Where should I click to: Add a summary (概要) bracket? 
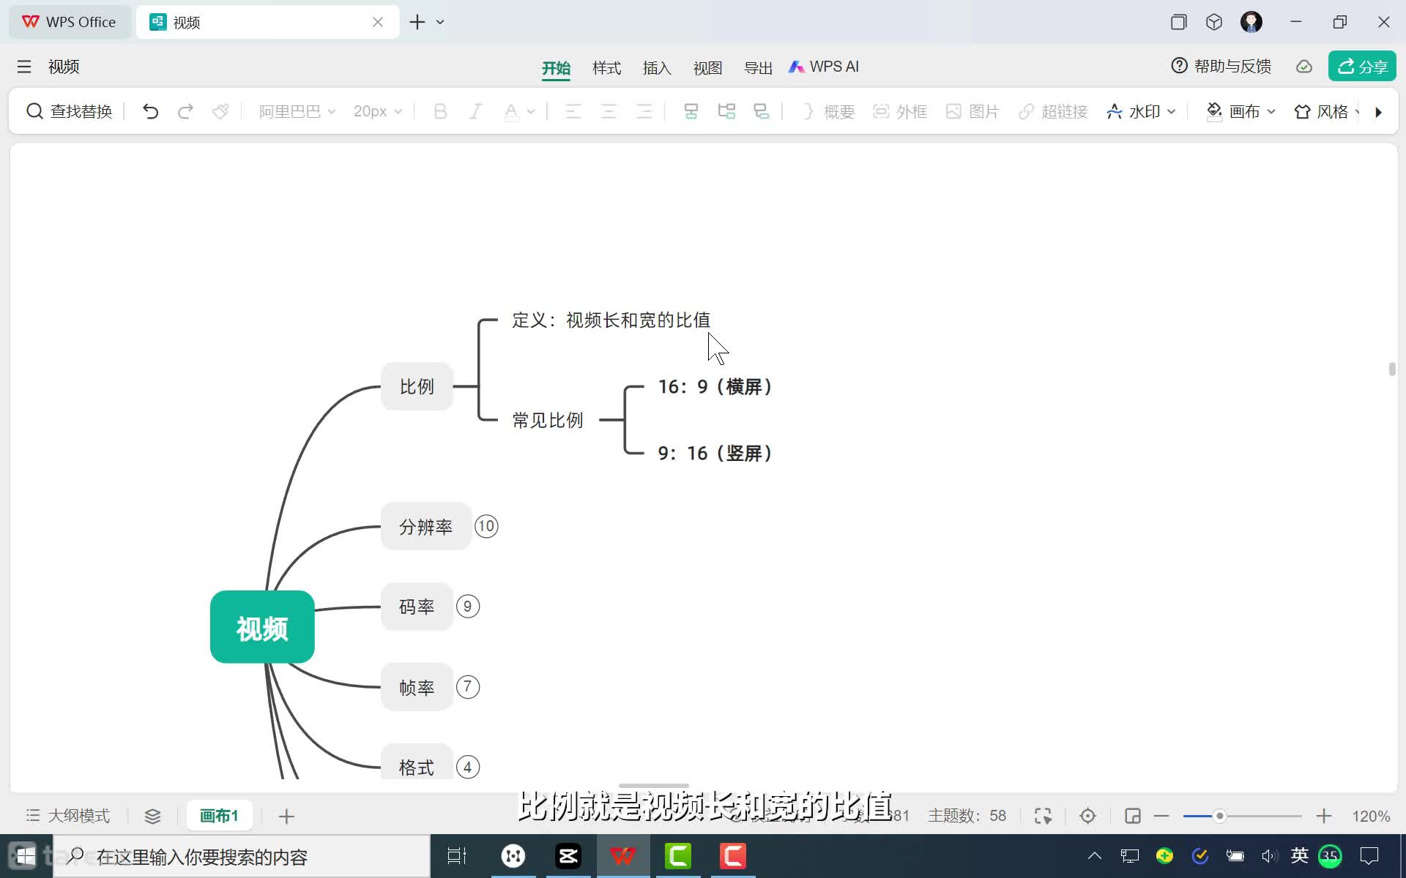click(828, 111)
